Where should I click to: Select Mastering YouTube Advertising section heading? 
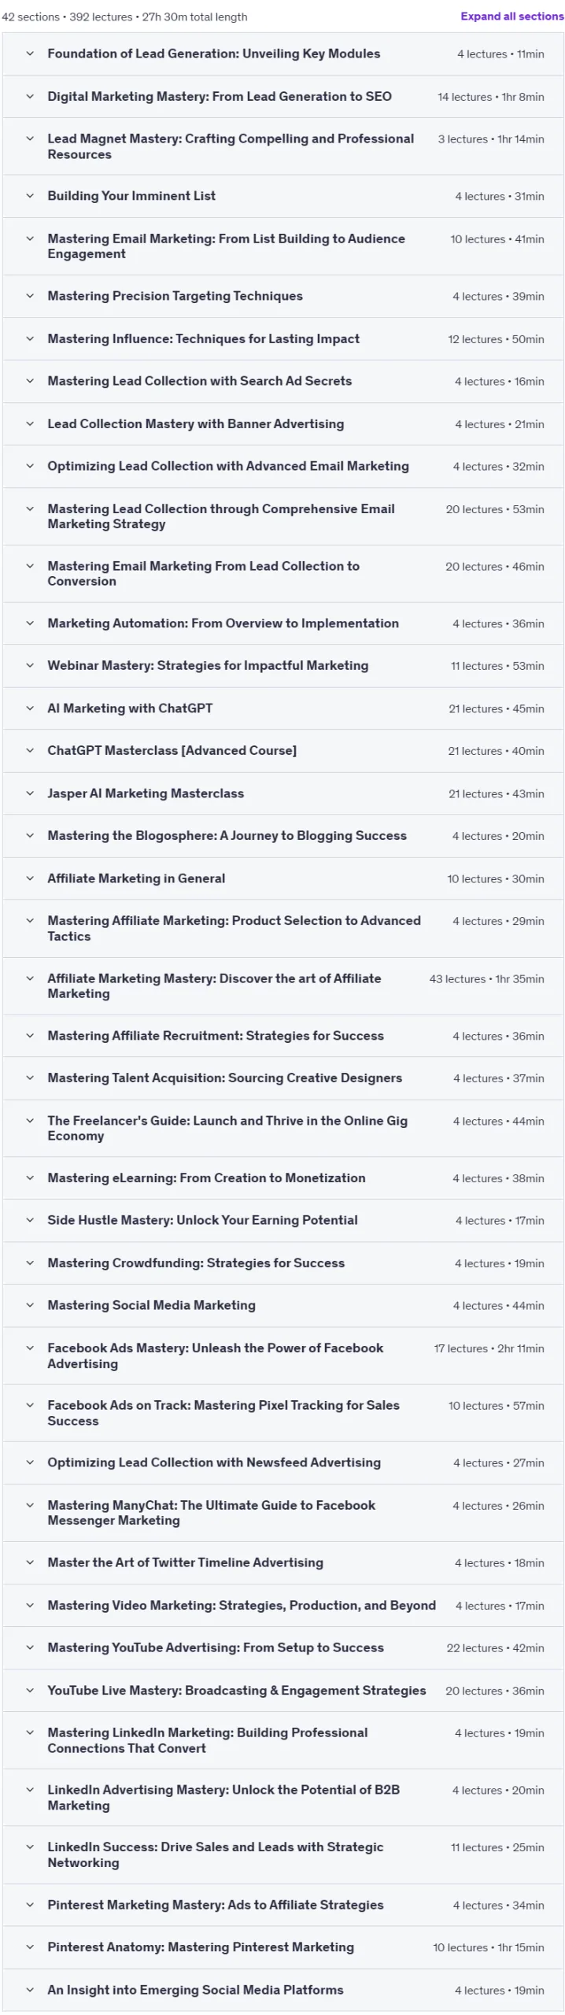tap(216, 1647)
